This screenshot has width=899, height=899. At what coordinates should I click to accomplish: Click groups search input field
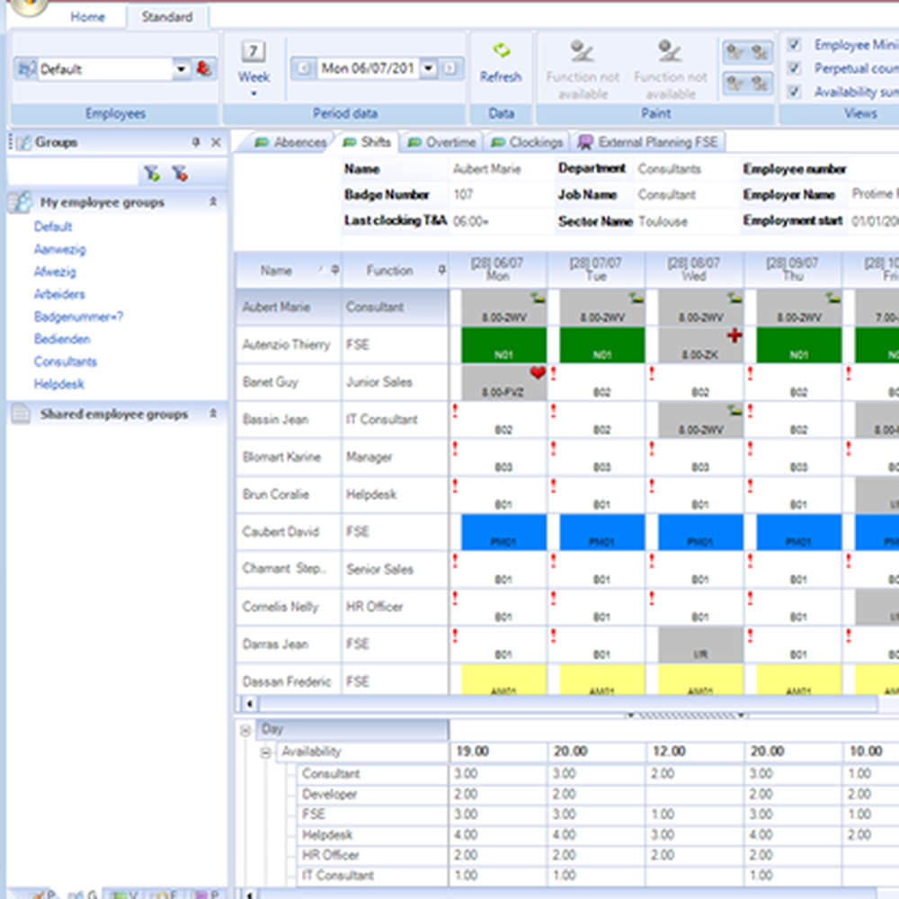click(x=74, y=174)
